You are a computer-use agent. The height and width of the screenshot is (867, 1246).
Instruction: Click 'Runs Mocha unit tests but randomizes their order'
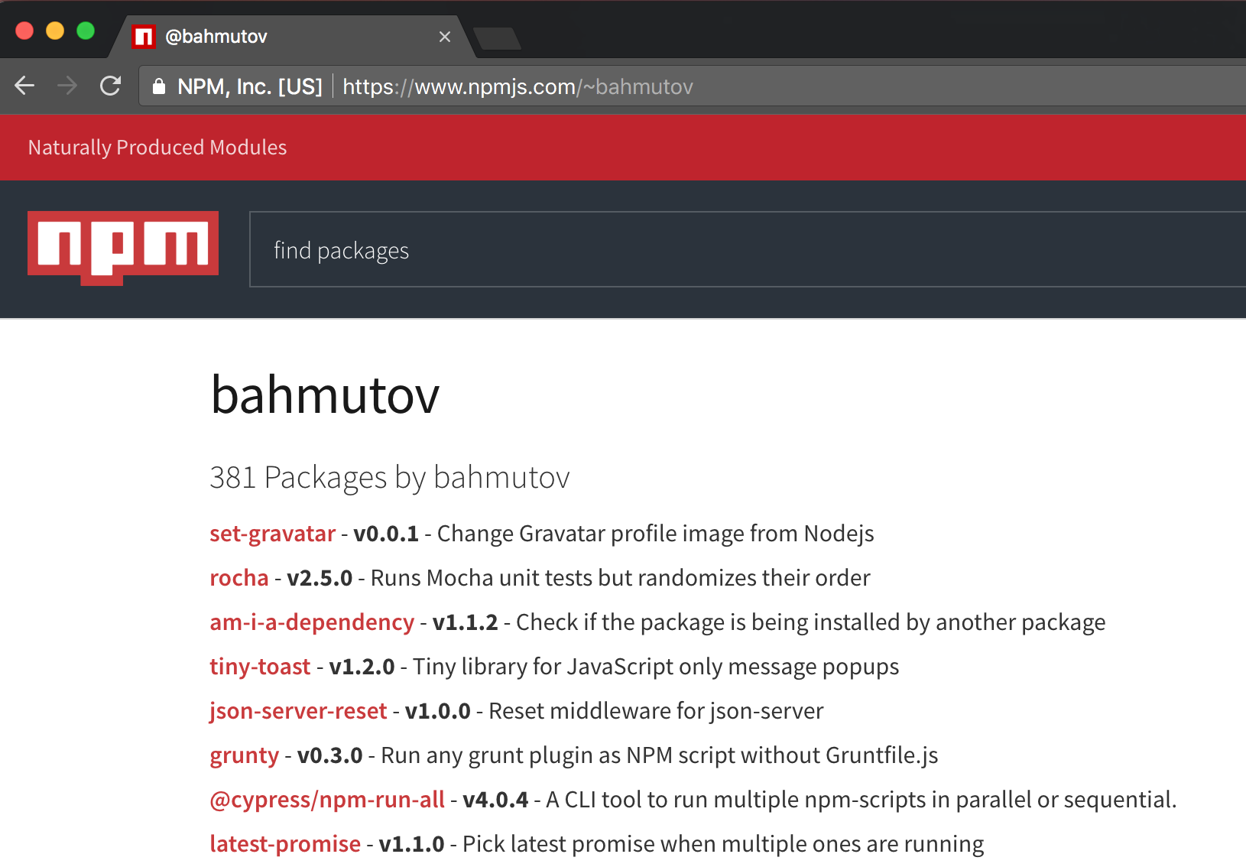click(x=621, y=578)
